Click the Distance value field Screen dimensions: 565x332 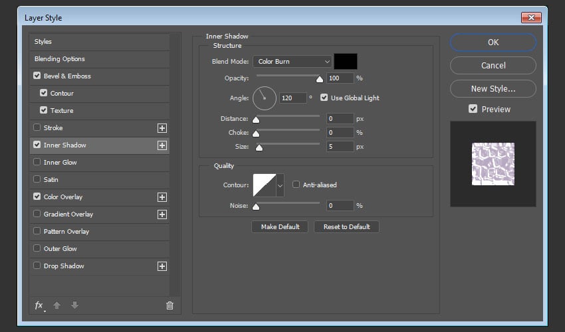pyautogui.click(x=340, y=118)
